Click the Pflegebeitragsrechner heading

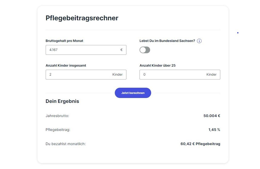82,18
